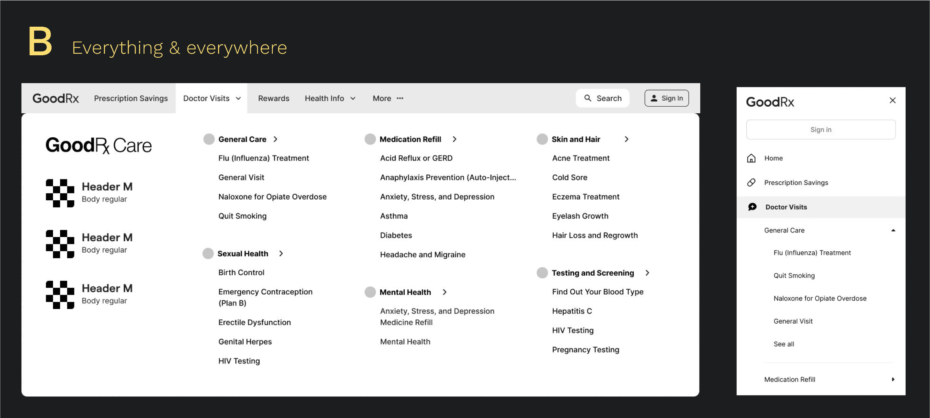
Task: Click the grey circle icon beside General Care
Action: point(209,139)
